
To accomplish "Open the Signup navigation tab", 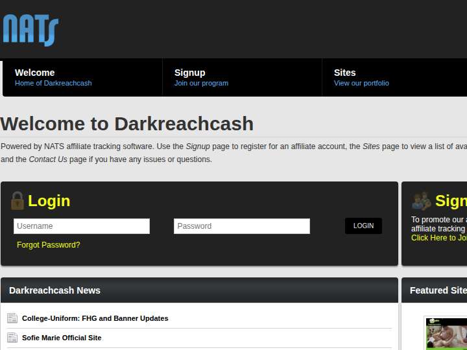I will pyautogui.click(x=242, y=77).
